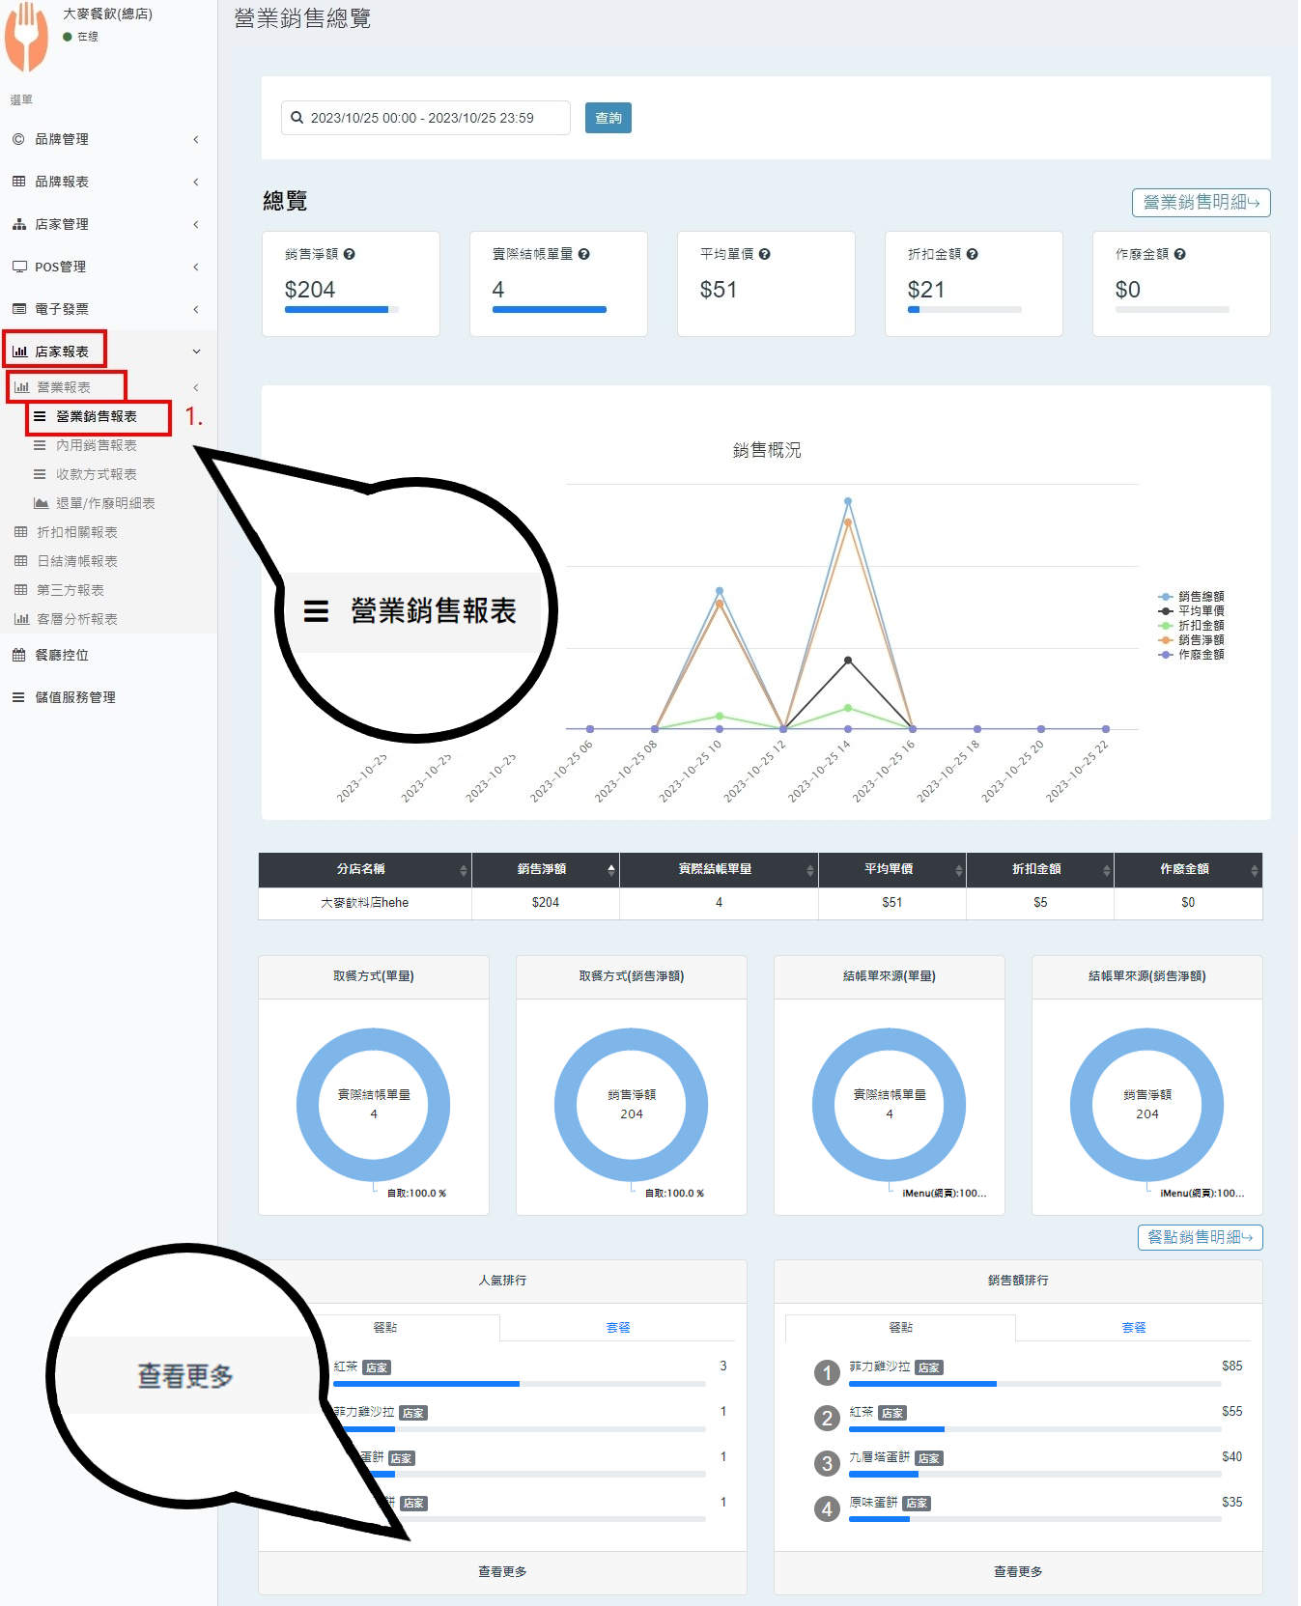This screenshot has height=1606, width=1301.
Task: Open the 營業銷售明細 detail link
Action: point(1201,203)
